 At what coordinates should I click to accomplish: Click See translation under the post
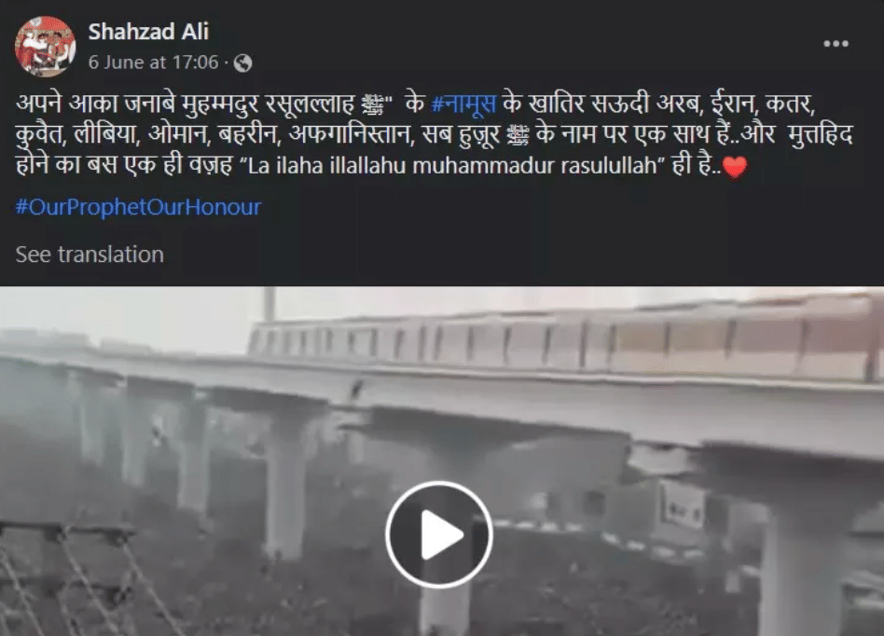tap(90, 255)
